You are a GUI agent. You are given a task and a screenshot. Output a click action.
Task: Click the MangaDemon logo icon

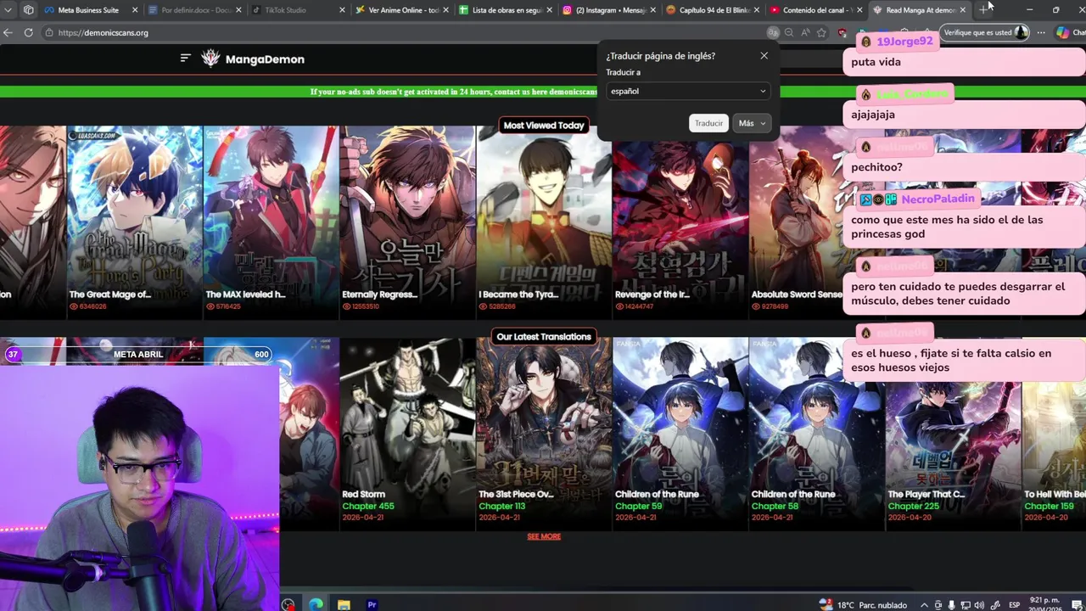tap(210, 59)
